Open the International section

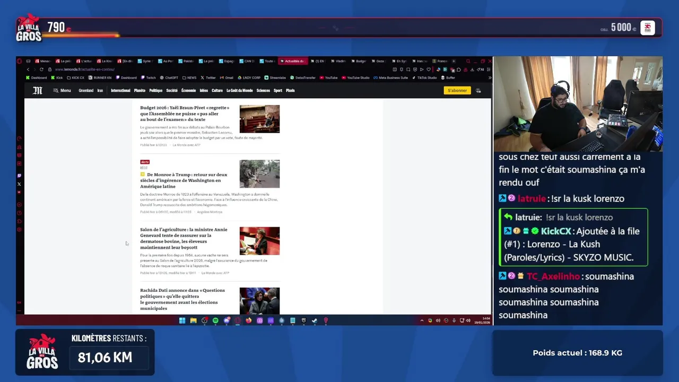coord(120,91)
